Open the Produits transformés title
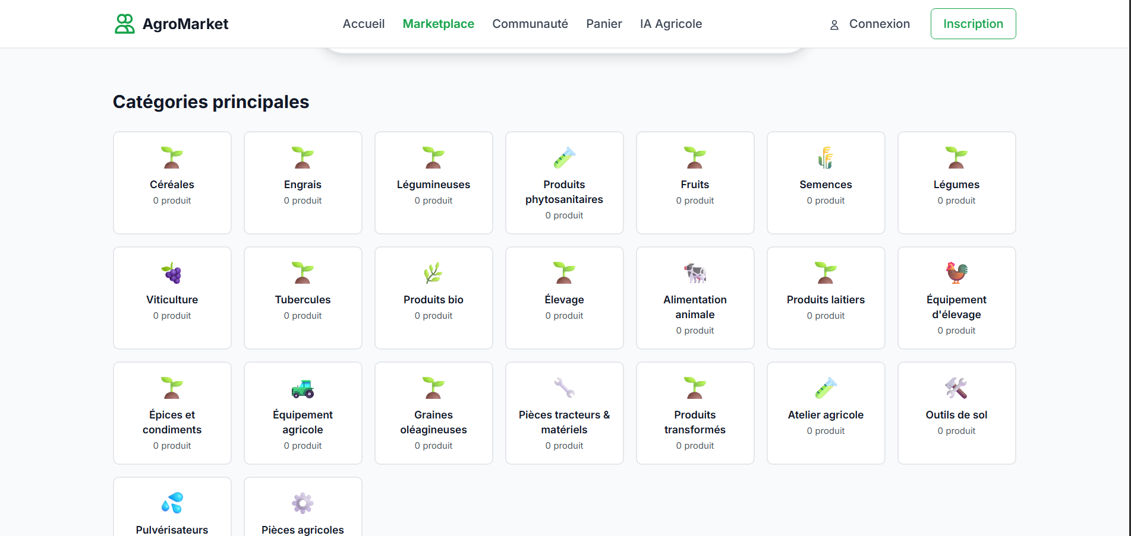The height and width of the screenshot is (536, 1131). click(x=695, y=422)
